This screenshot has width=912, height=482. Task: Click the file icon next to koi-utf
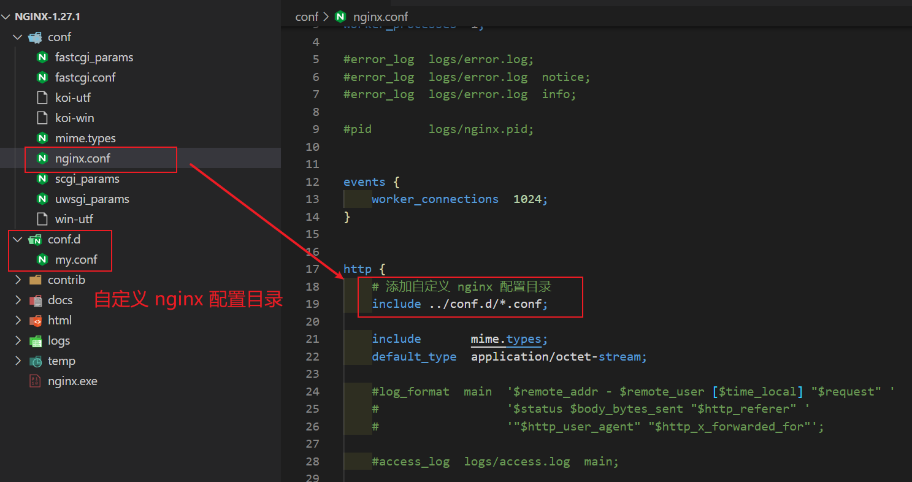(x=42, y=98)
